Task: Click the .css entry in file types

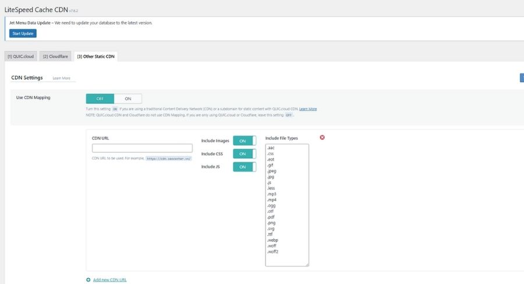Action: (271, 154)
